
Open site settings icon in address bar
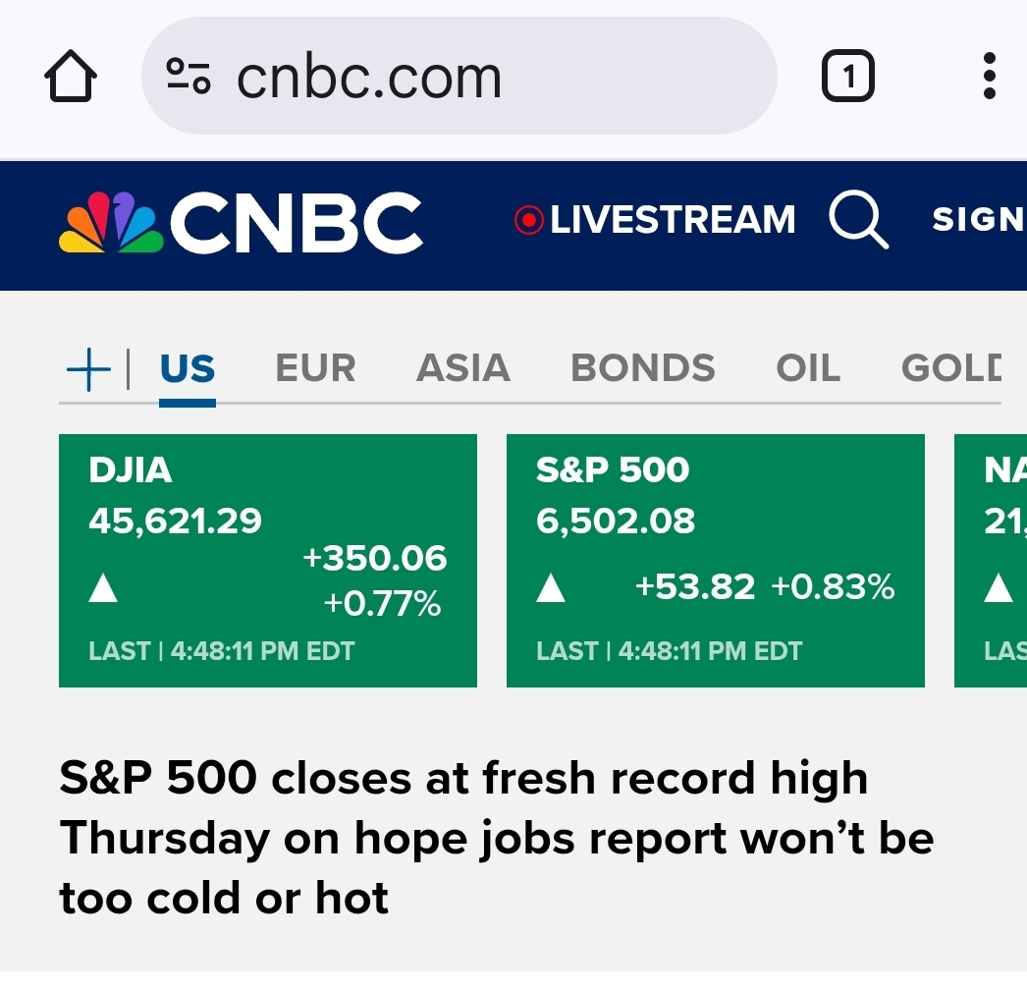189,76
